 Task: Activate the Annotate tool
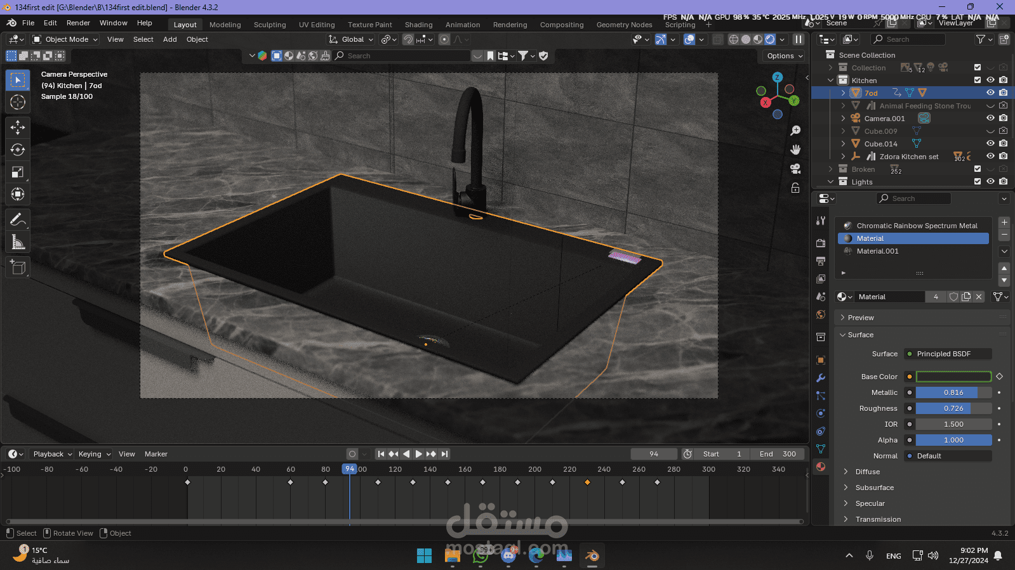click(x=18, y=220)
